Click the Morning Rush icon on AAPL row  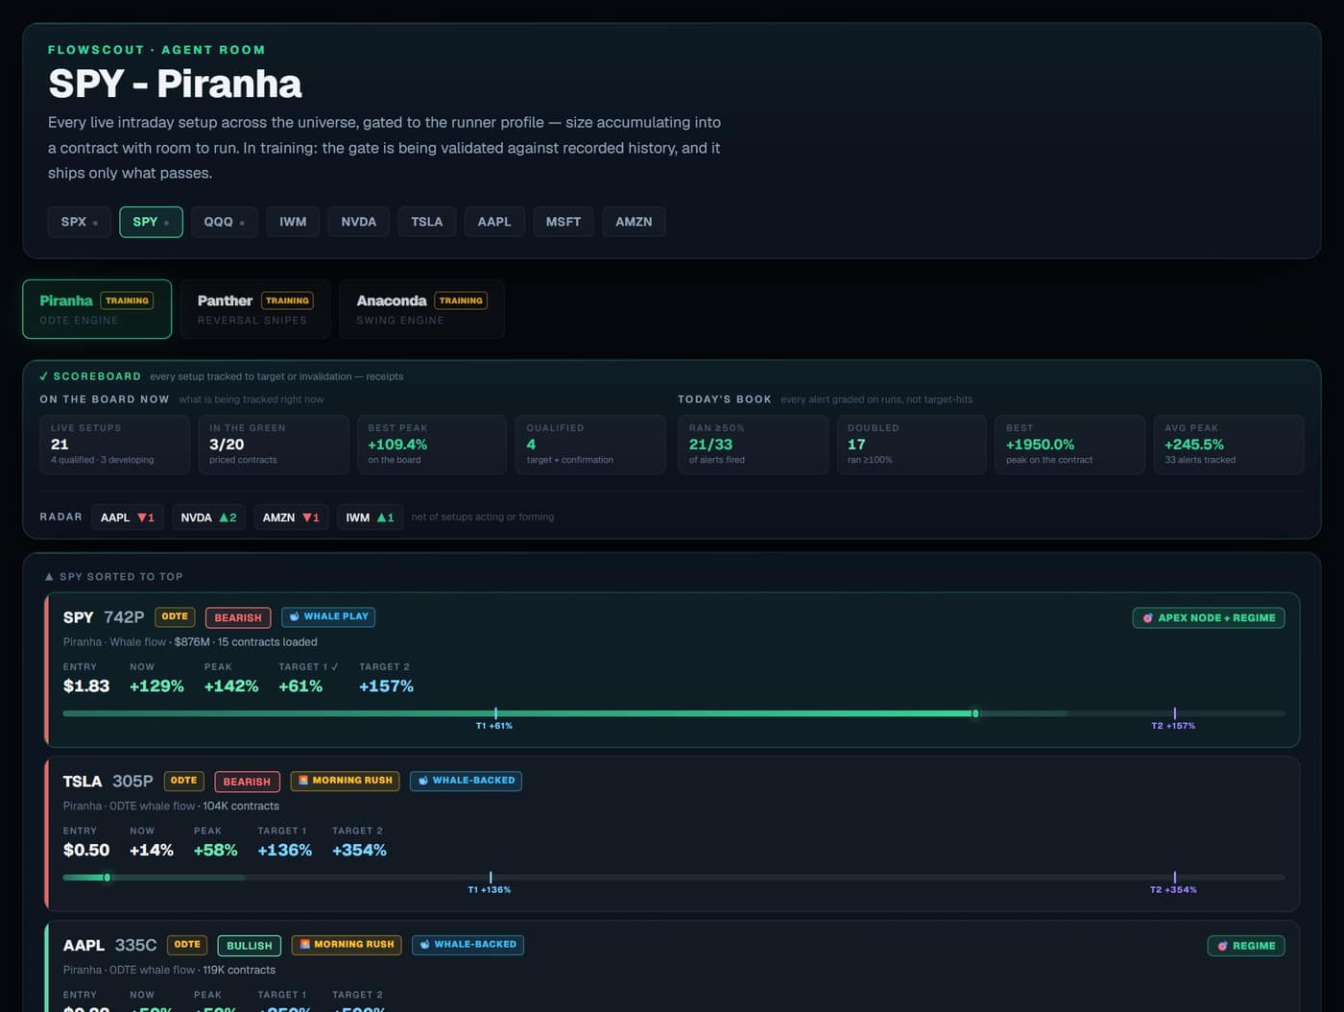(x=305, y=945)
